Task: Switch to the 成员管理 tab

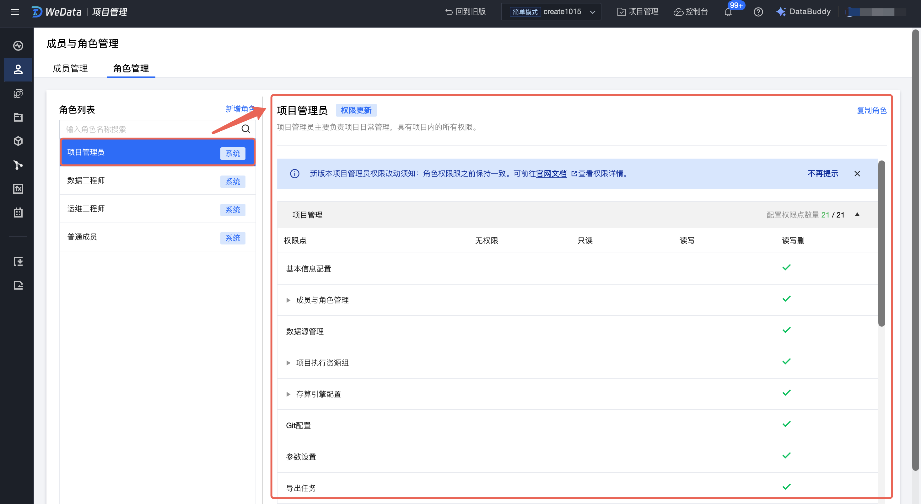Action: click(70, 68)
